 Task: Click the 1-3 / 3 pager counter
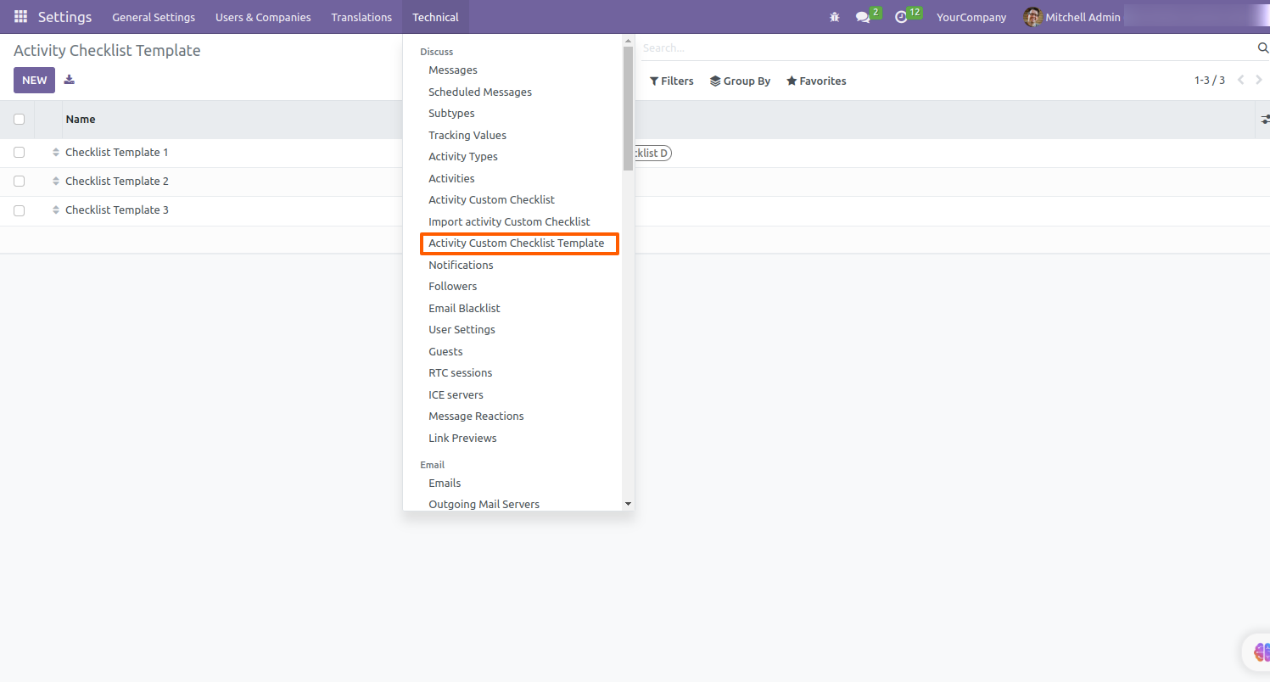[x=1210, y=81]
